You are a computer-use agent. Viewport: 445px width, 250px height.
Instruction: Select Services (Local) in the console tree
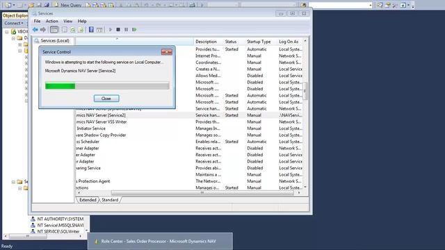pyautogui.click(x=55, y=41)
